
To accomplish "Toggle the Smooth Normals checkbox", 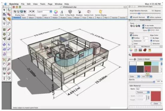I will [x=131, y=17].
